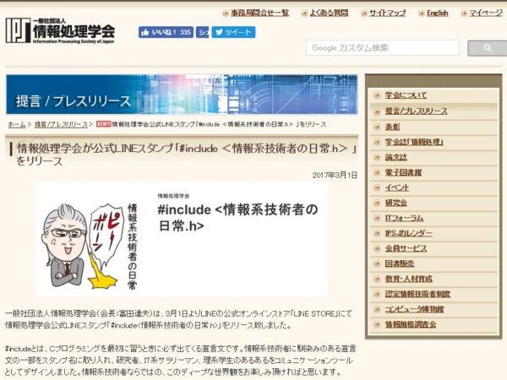Click the bullet icon beside IPSJカレンダー
This screenshot has height=380, width=507.
[377, 233]
